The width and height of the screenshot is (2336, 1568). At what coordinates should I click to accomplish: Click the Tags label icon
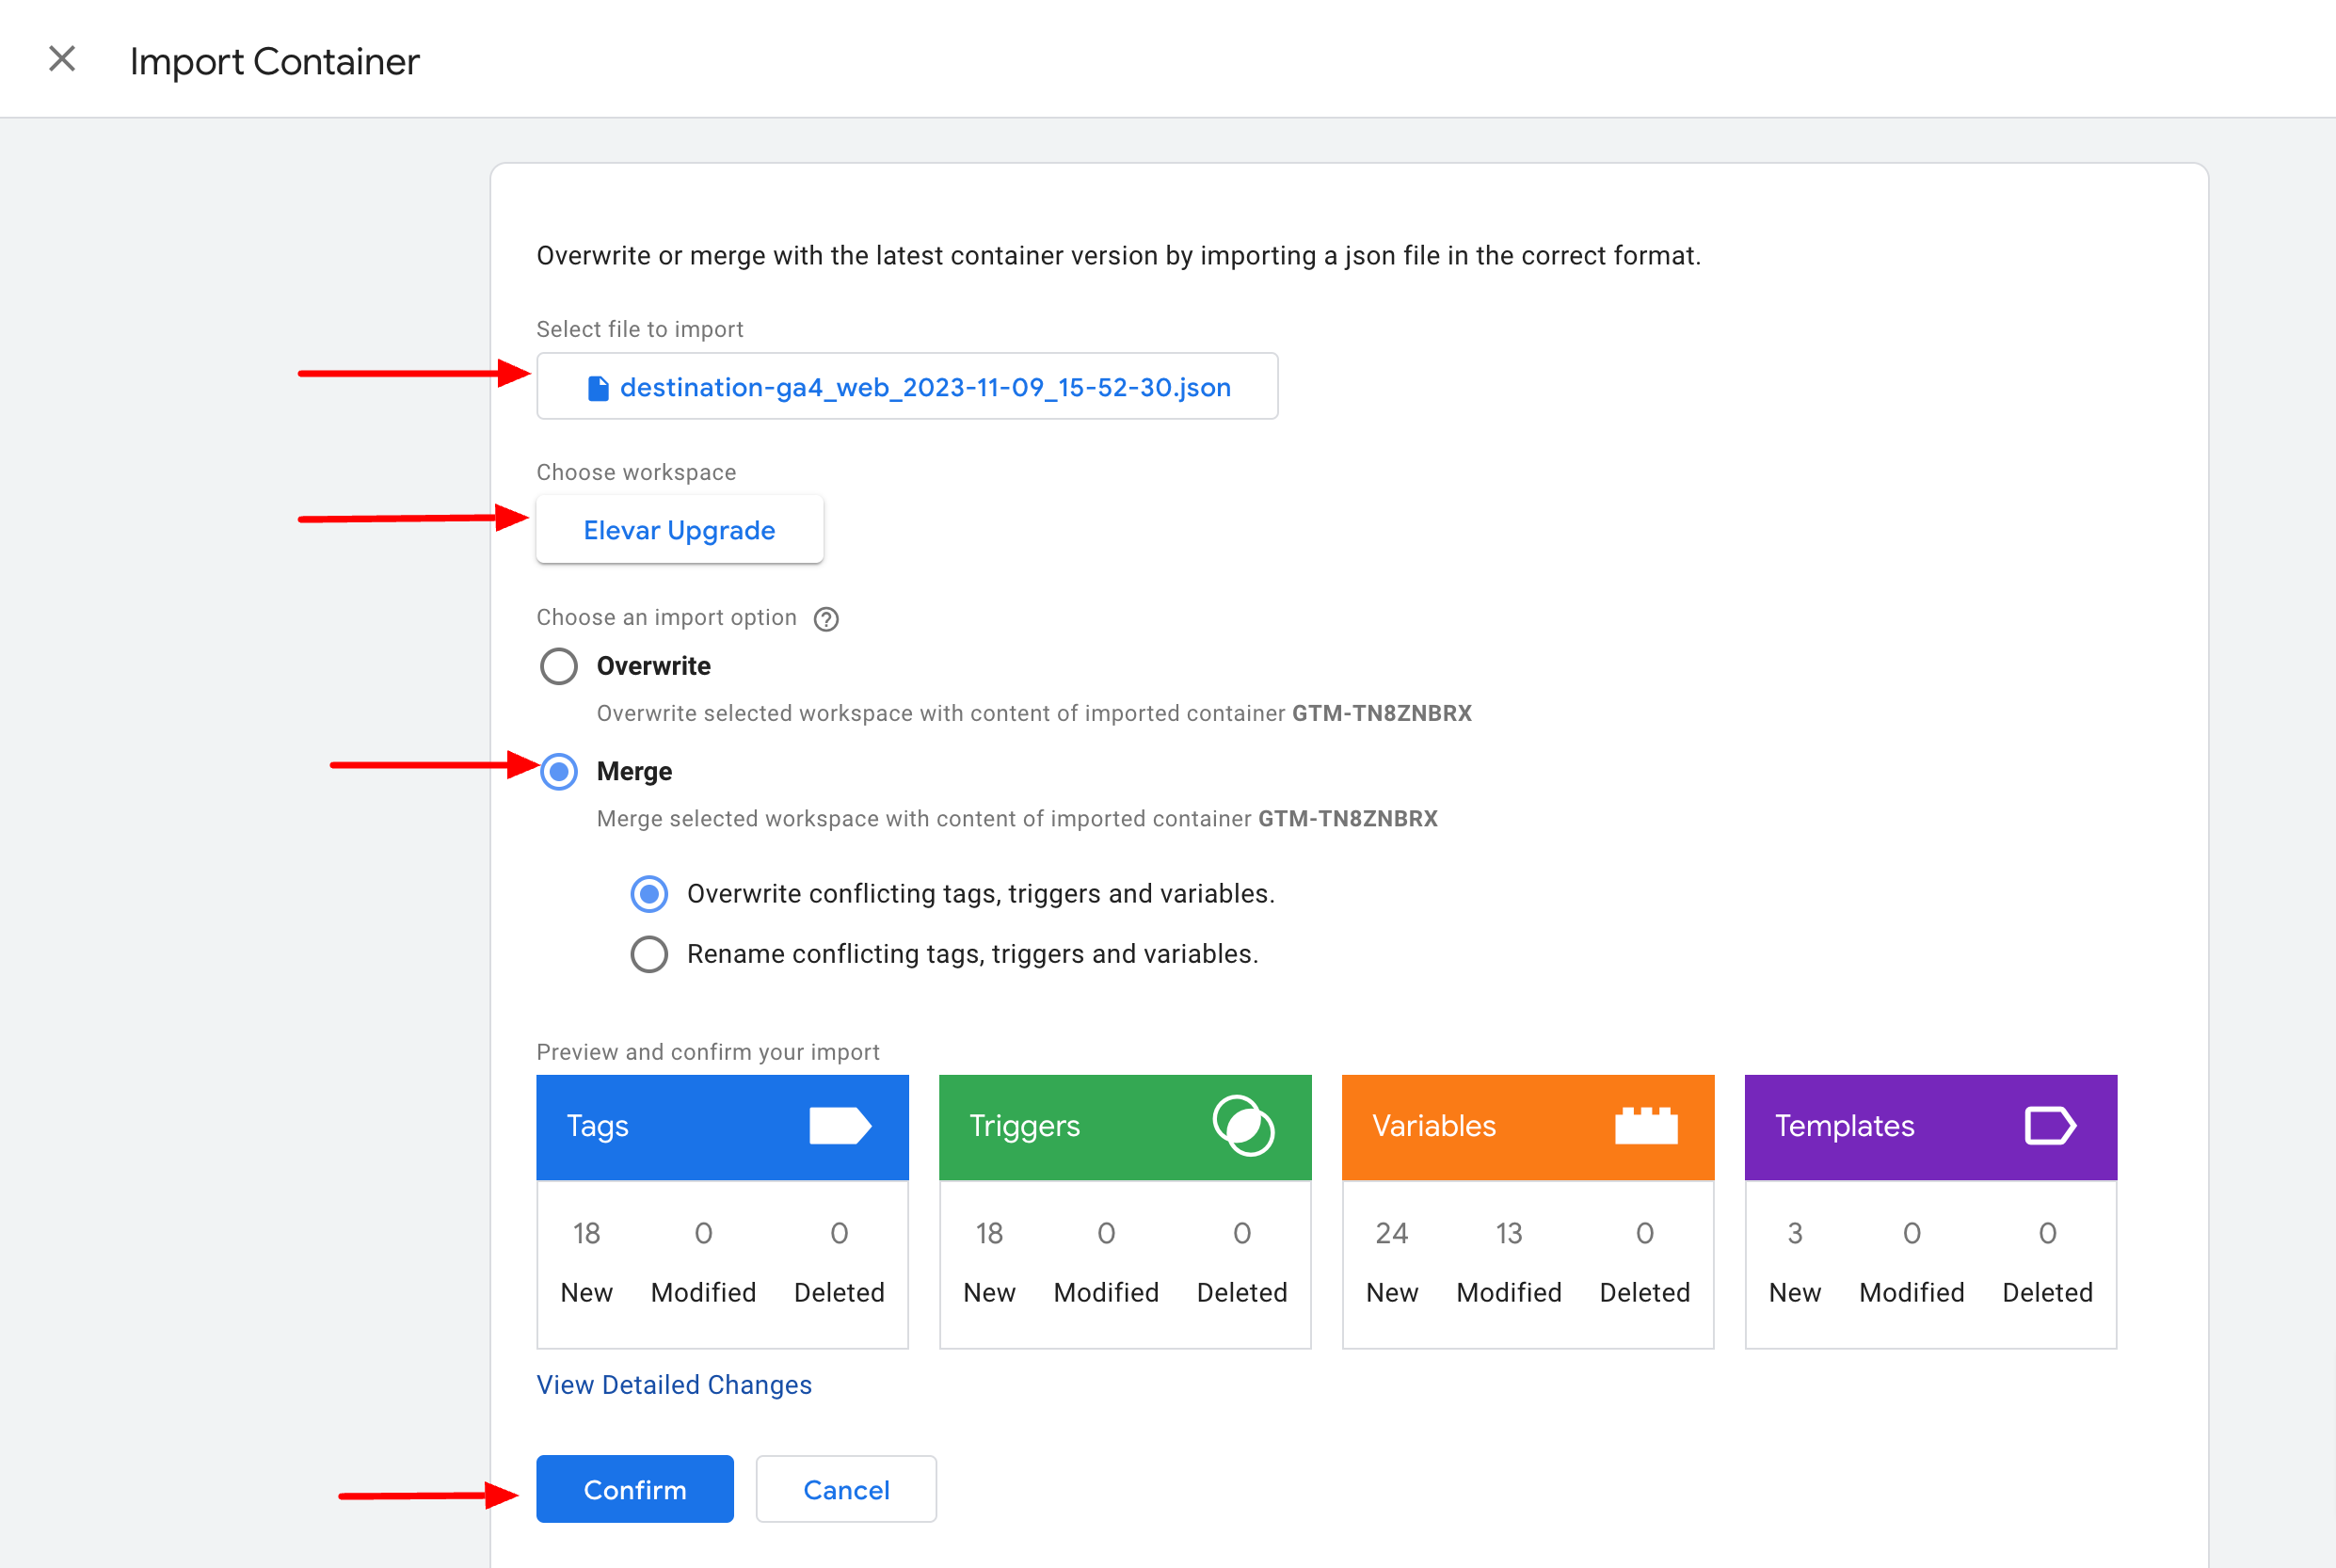(x=839, y=1126)
